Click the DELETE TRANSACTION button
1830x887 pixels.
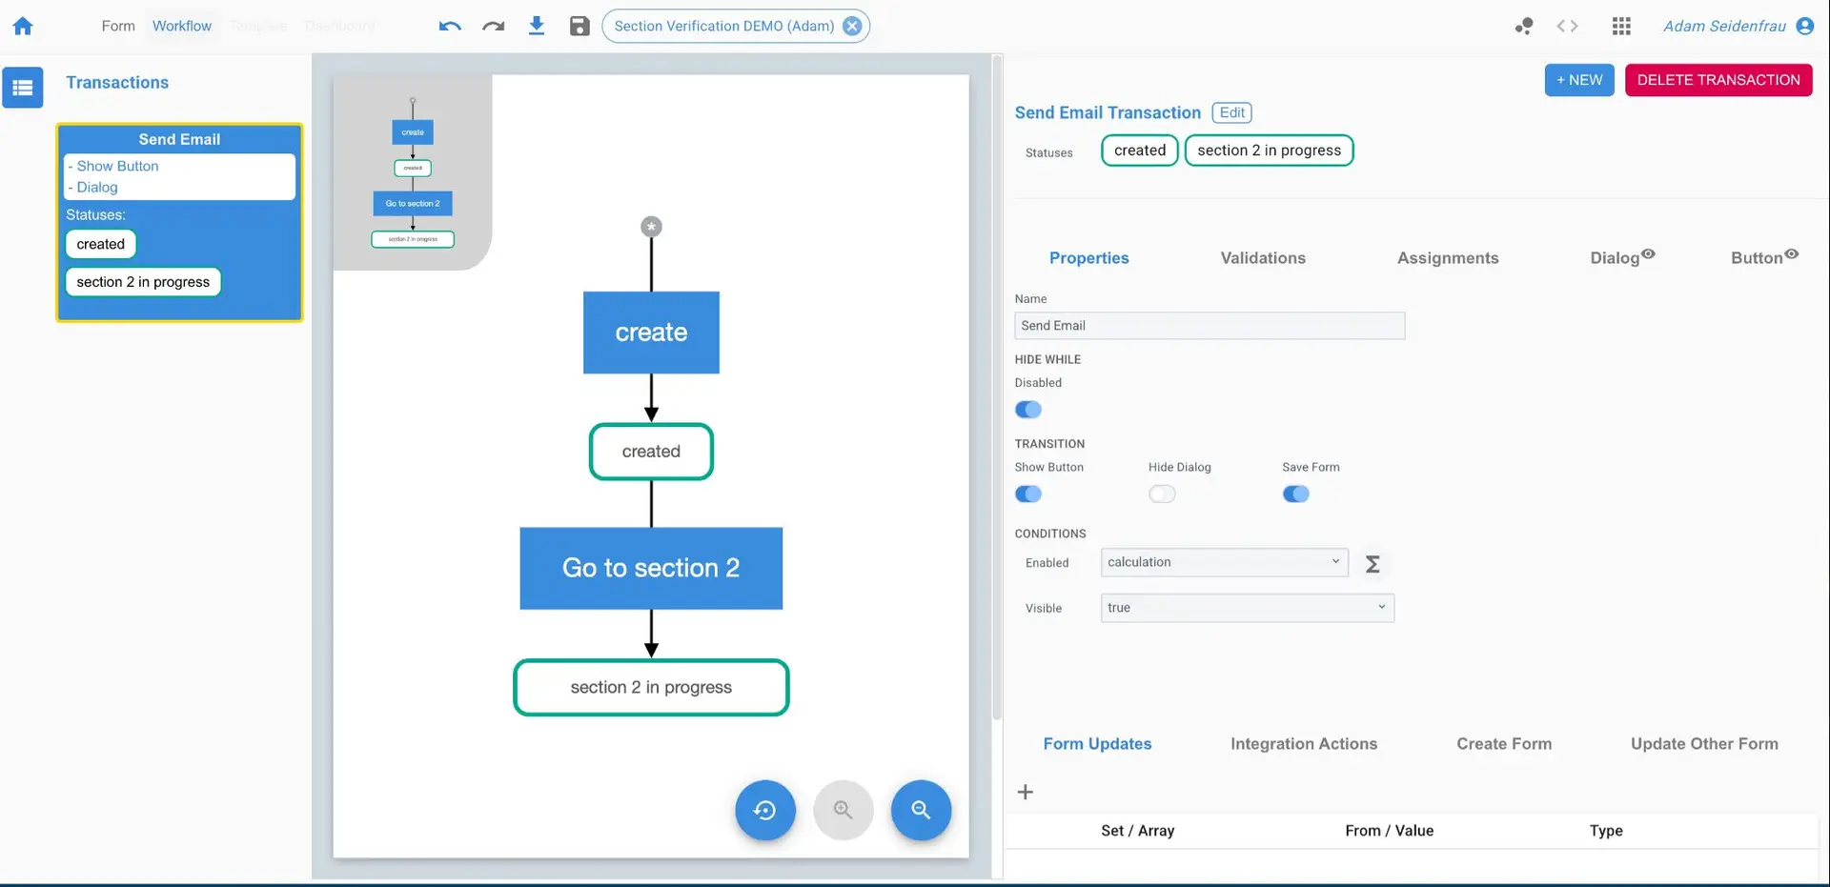1718,79
